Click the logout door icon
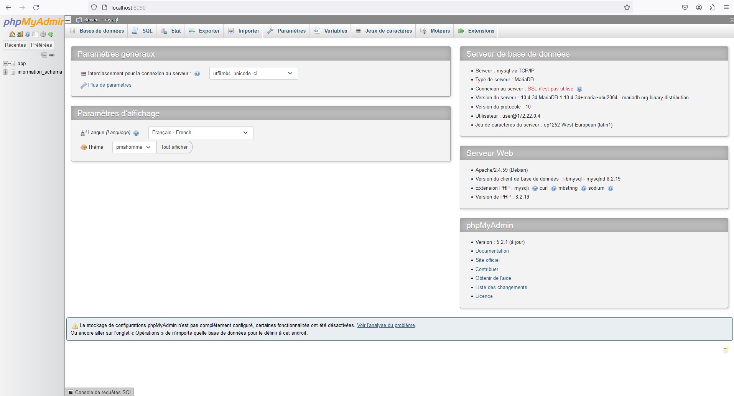Image resolution: width=734 pixels, height=396 pixels. tap(20, 34)
